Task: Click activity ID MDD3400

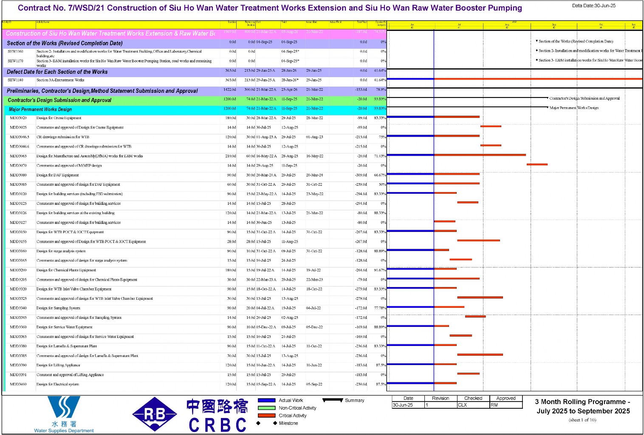Action: coord(18,384)
